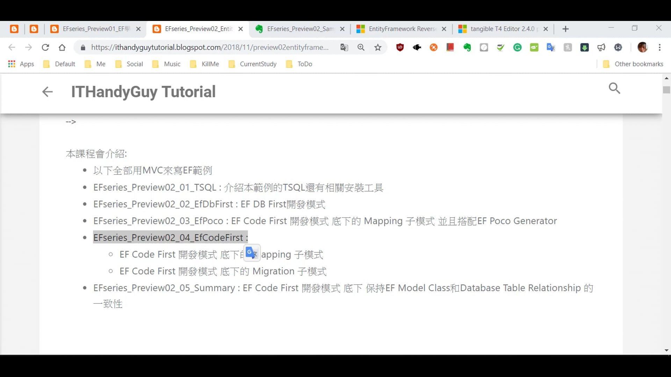671x377 pixels.
Task: Click the floating Google Translate button on page
Action: coord(251,253)
